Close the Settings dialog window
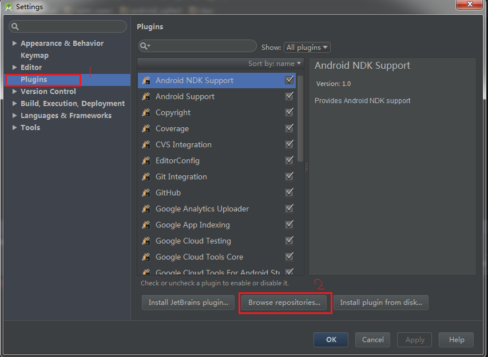The height and width of the screenshot is (357, 488). click(470, 4)
